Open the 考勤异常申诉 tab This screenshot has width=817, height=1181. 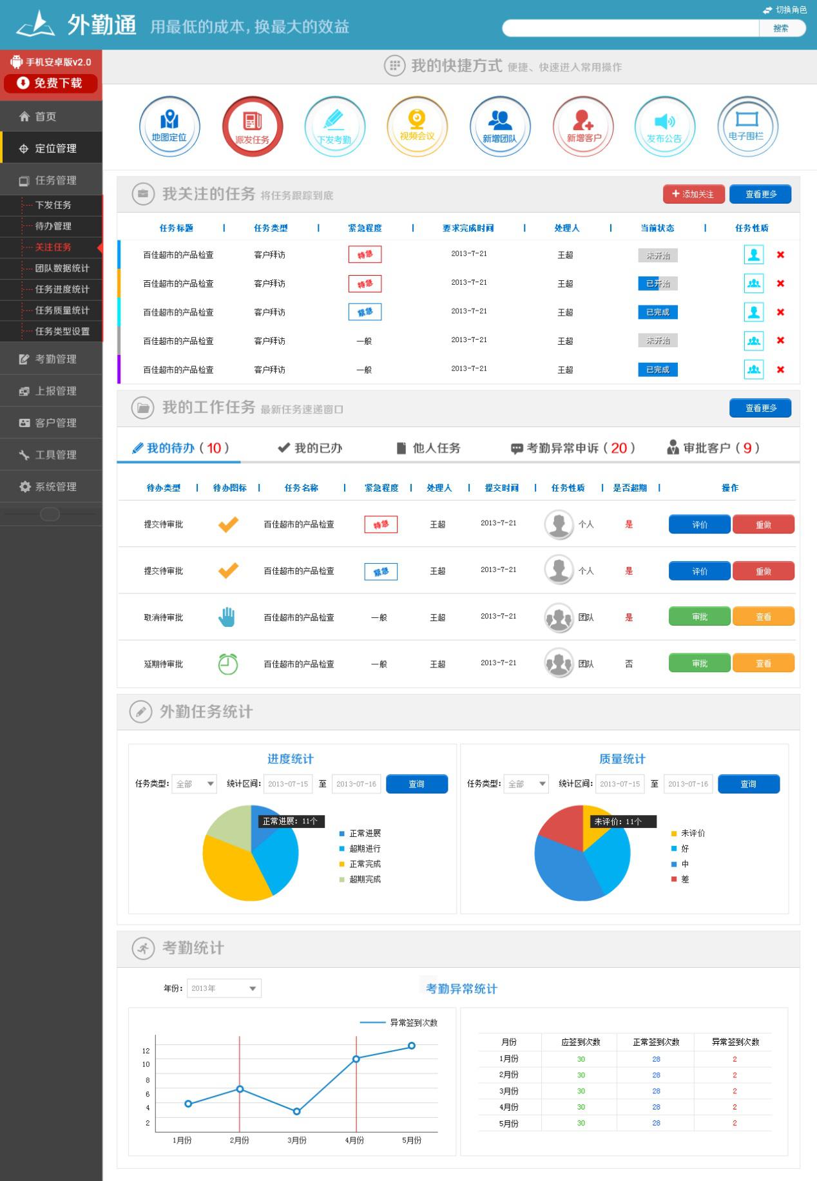pos(573,448)
